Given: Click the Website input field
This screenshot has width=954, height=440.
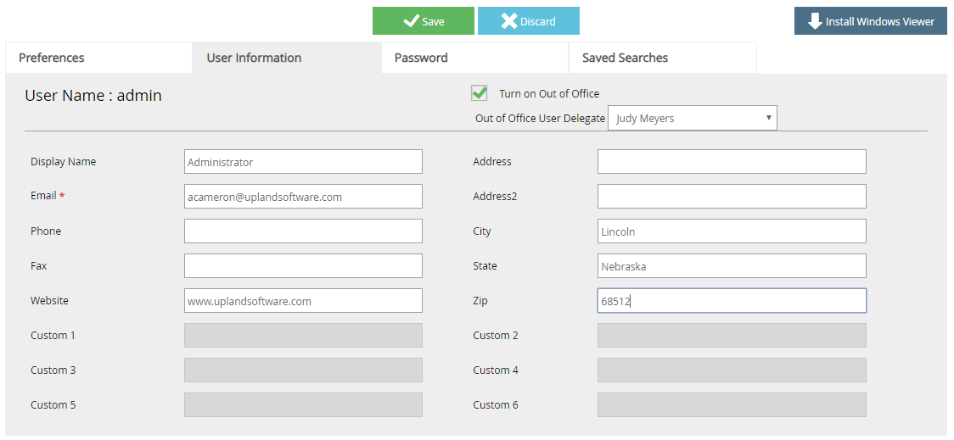Looking at the screenshot, I should coord(303,300).
